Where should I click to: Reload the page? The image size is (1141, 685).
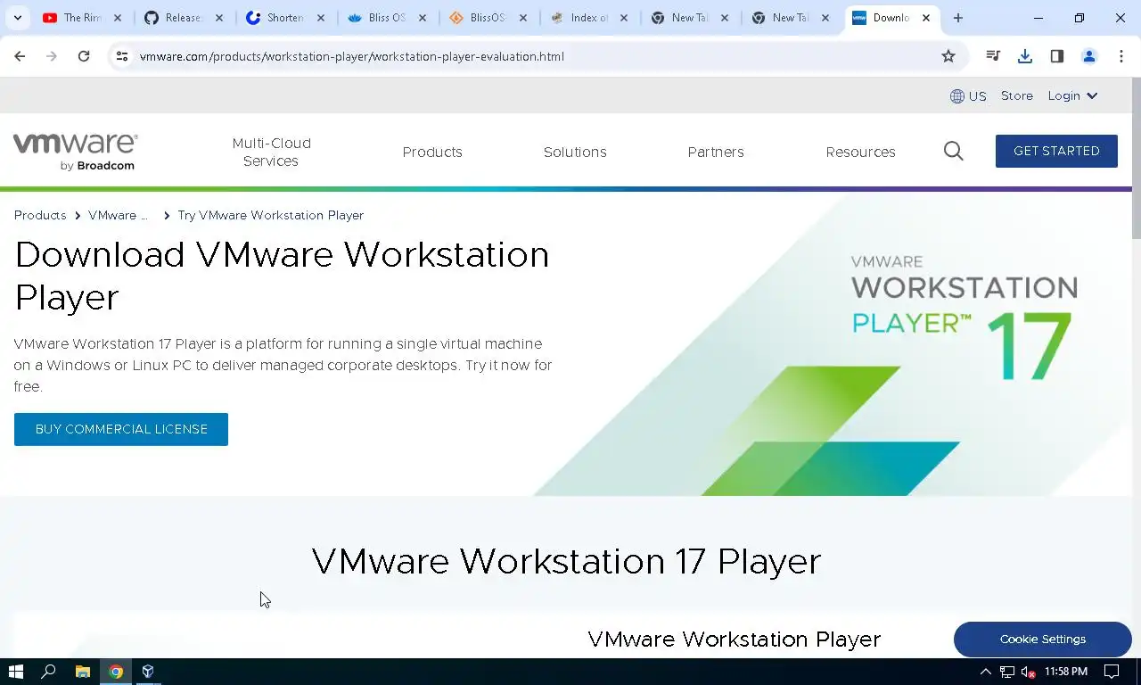(x=84, y=56)
